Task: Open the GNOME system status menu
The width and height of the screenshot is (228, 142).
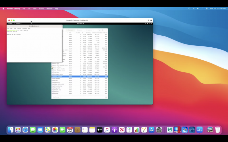Action: [x=149, y=23]
